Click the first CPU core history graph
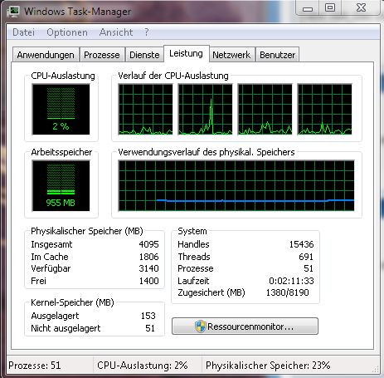Screen dimensions: 384x378 pos(146,110)
